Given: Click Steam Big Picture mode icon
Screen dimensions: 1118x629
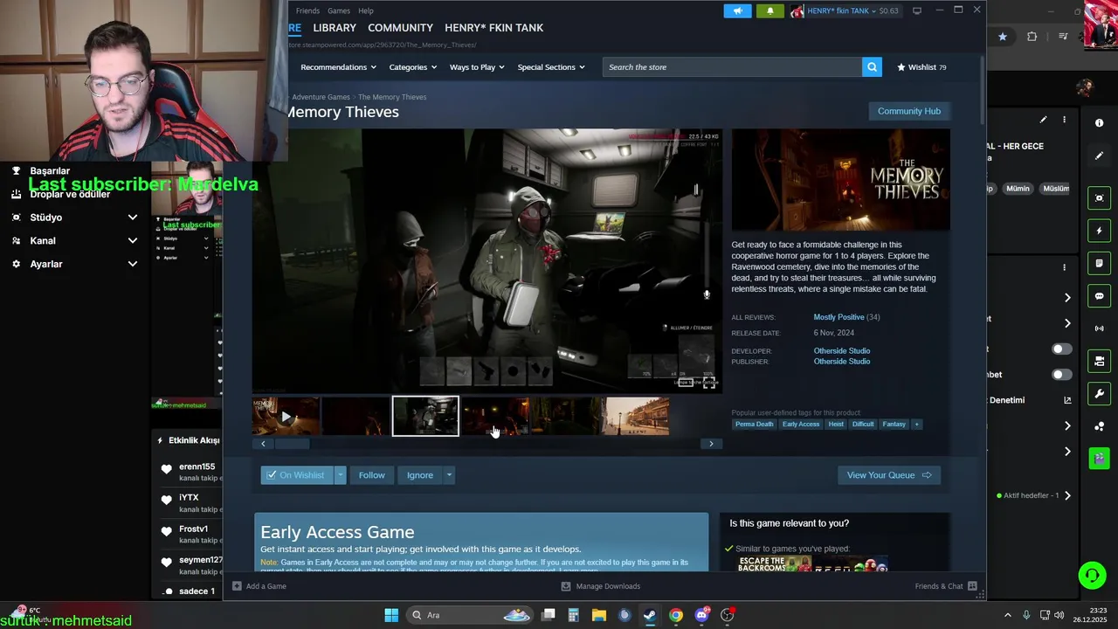Looking at the screenshot, I should pyautogui.click(x=917, y=10).
